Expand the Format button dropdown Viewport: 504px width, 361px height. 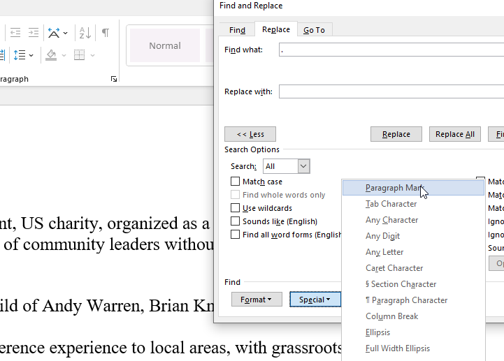[257, 300]
